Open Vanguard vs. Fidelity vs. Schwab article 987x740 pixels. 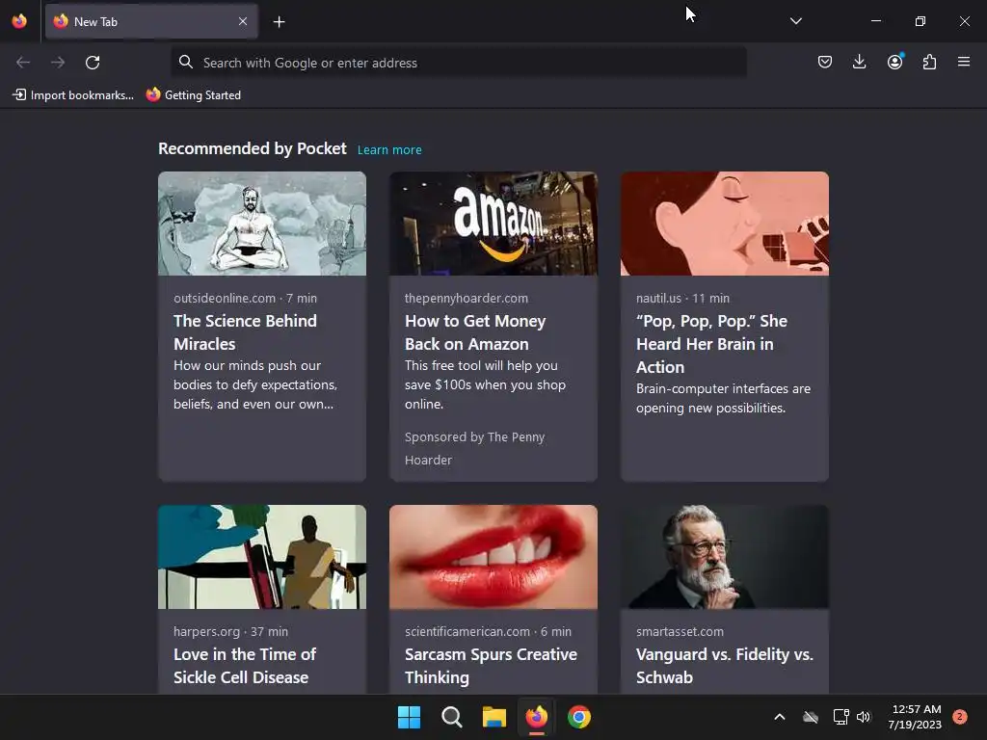(x=725, y=666)
